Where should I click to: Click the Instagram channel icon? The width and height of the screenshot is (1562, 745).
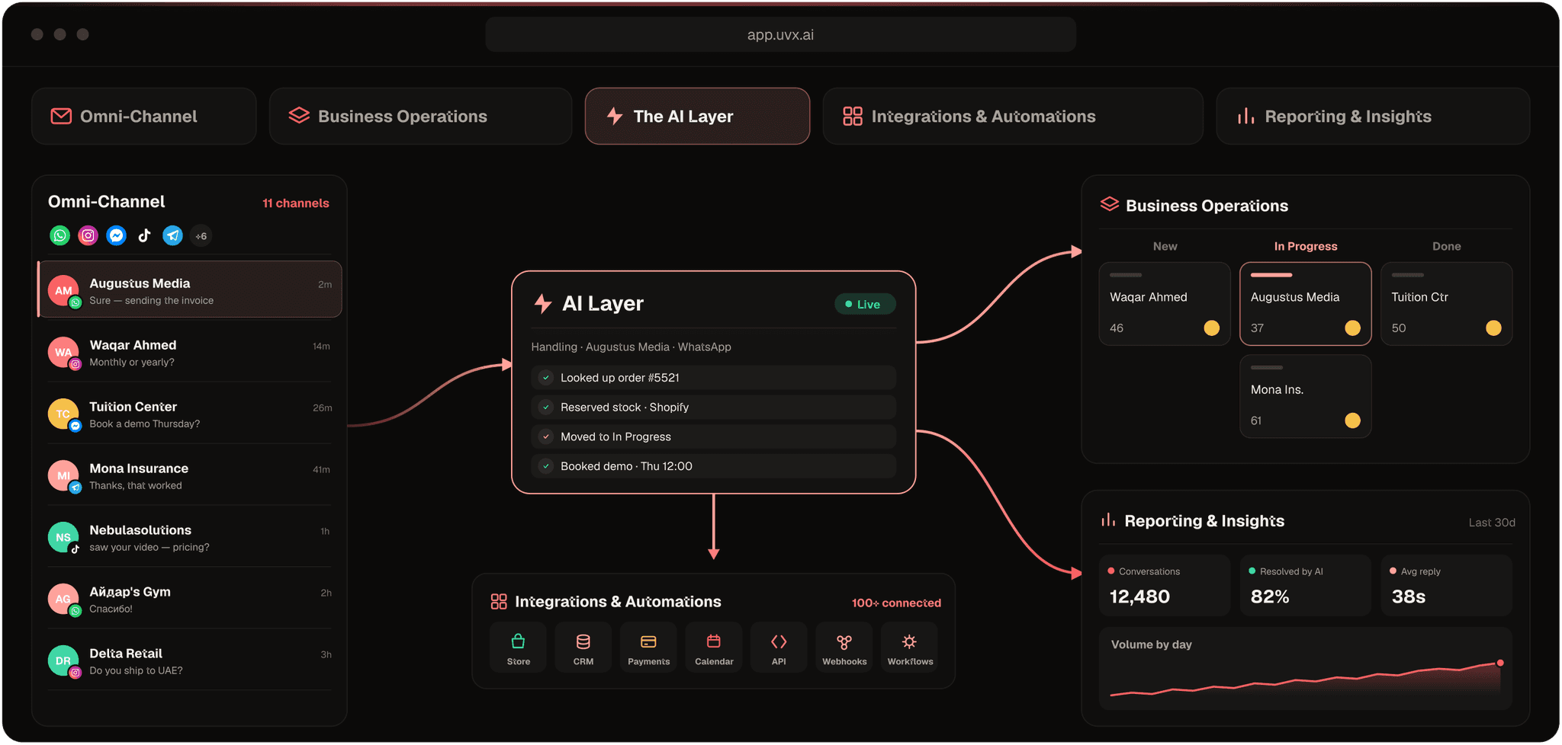coord(88,235)
